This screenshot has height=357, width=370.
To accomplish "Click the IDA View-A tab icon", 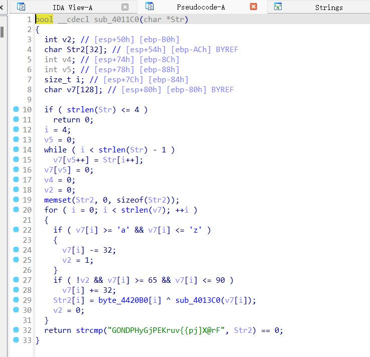I will [21, 7].
